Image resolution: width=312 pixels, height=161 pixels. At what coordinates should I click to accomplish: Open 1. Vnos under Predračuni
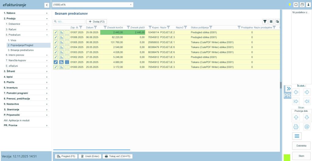[13, 40]
